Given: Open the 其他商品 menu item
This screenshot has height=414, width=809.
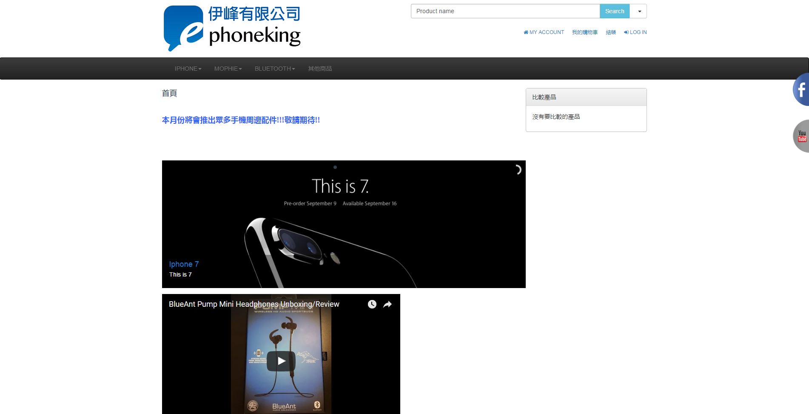Looking at the screenshot, I should coord(320,69).
